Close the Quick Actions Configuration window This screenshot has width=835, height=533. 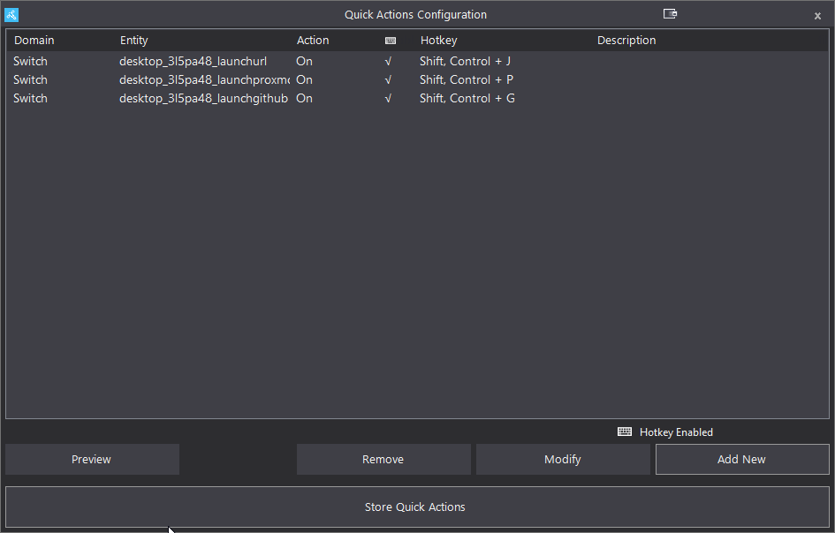pos(817,16)
